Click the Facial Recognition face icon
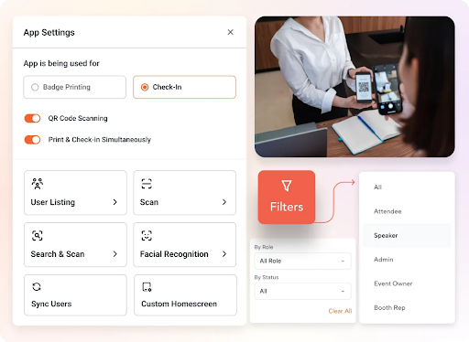Viewport: 469px width, 342px height. tap(147, 236)
